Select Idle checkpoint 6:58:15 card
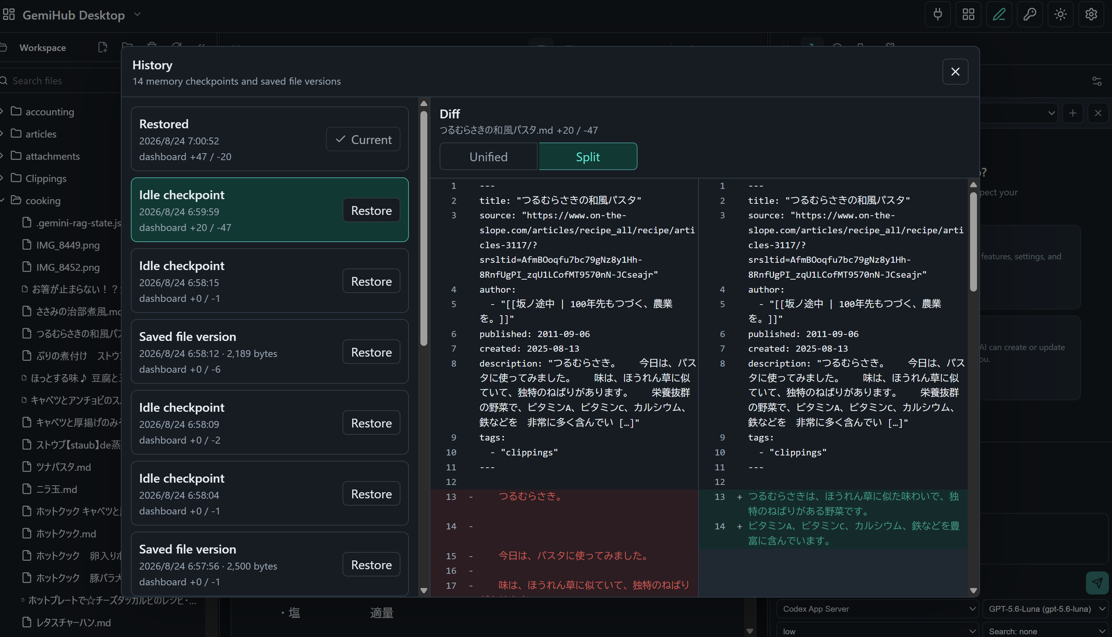1112x637 pixels. [269, 281]
